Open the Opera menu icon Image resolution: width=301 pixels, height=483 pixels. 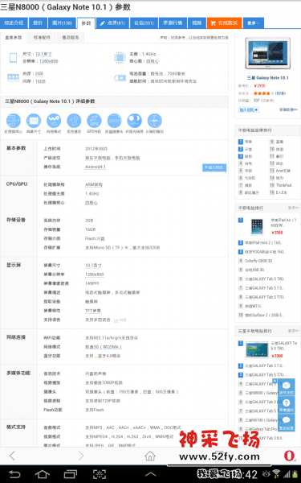point(289,456)
